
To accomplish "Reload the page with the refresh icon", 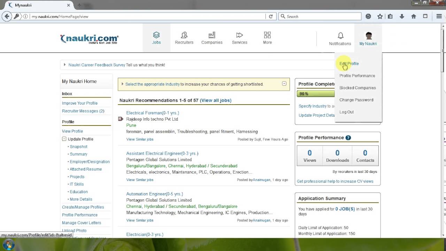I will pyautogui.click(x=270, y=16).
